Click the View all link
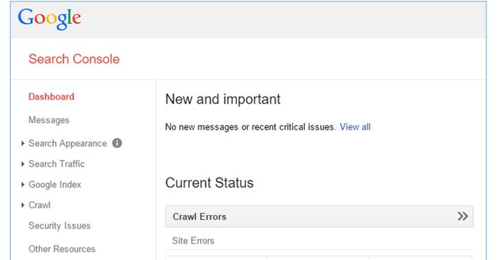The height and width of the screenshot is (260, 498). coord(355,127)
